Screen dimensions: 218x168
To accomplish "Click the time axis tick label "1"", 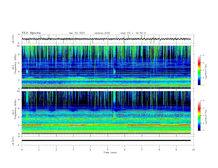I will coord(39,150).
